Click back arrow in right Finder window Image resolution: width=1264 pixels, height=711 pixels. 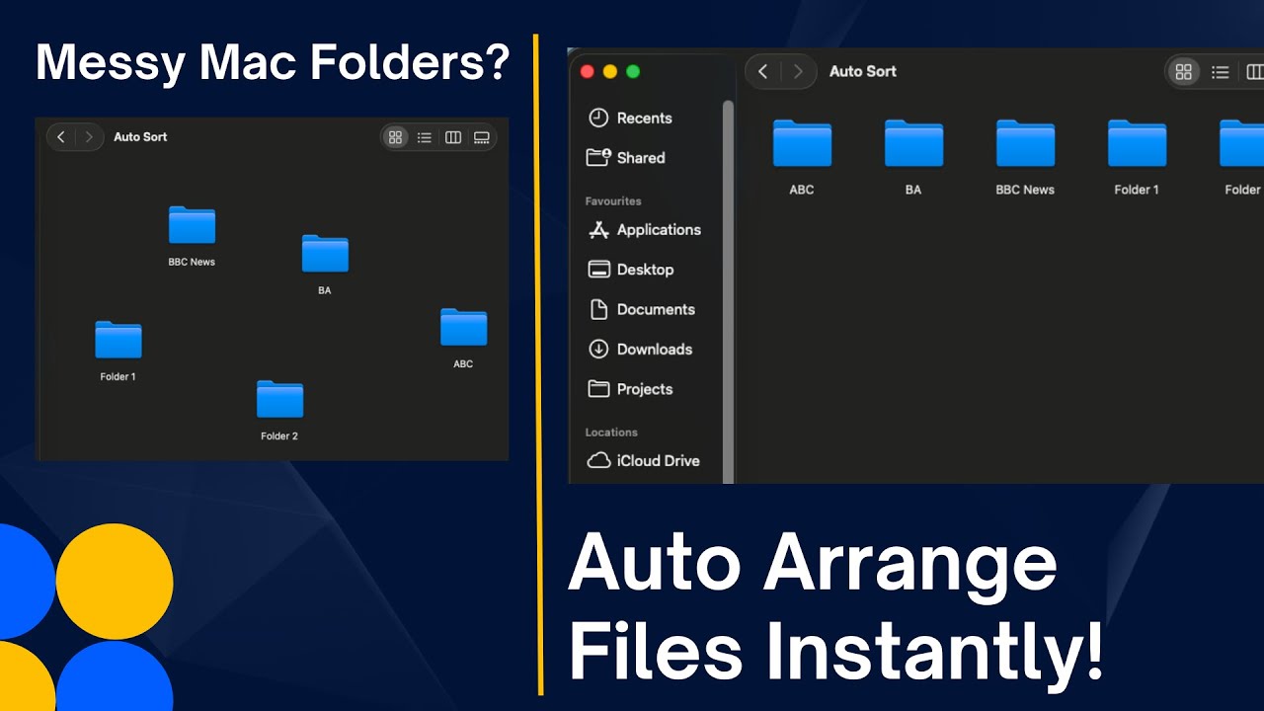point(762,71)
